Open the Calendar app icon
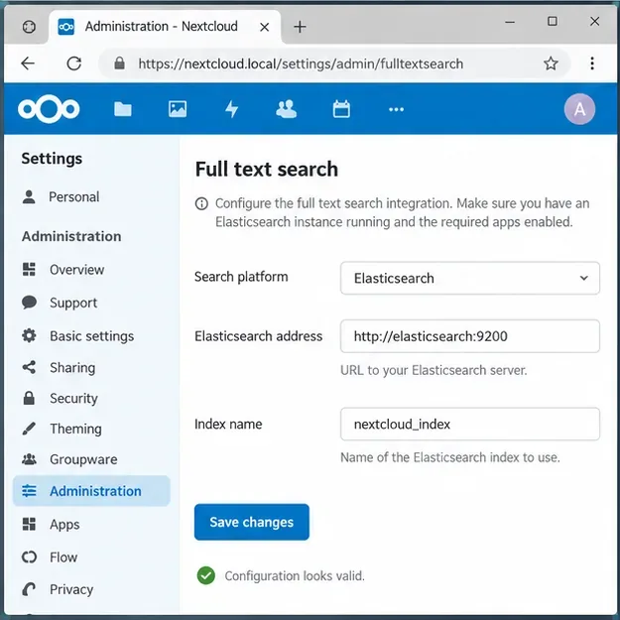The height and width of the screenshot is (620, 620). click(x=341, y=109)
